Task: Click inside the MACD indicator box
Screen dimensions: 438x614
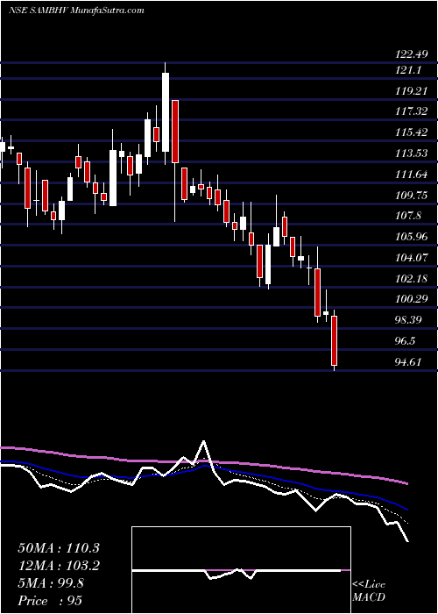Action: (241, 570)
